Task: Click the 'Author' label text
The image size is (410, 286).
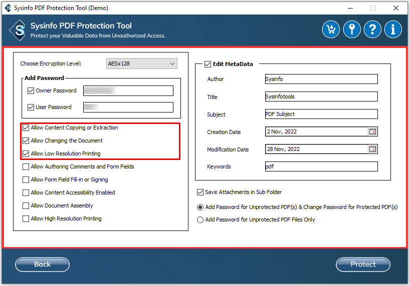Action: 216,79
